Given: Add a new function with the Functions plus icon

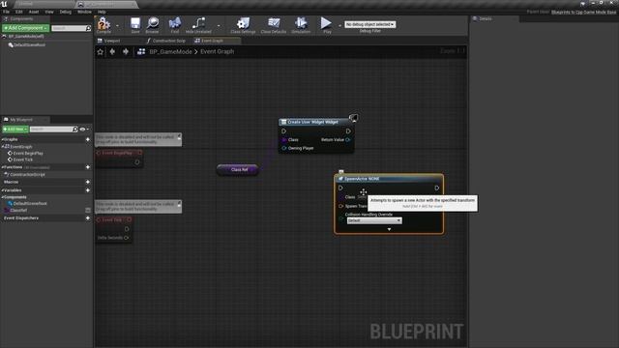Looking at the screenshot, I should (x=88, y=167).
